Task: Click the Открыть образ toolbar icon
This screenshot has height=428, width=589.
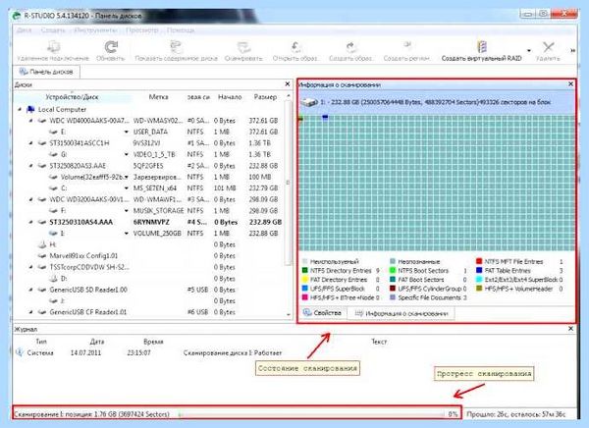Action: 296,47
